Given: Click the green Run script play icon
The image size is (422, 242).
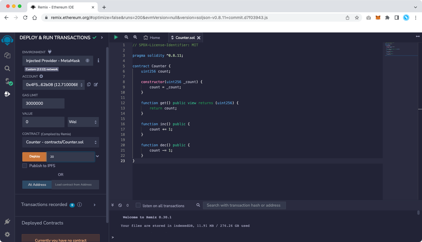Looking at the screenshot, I should point(116,37).
